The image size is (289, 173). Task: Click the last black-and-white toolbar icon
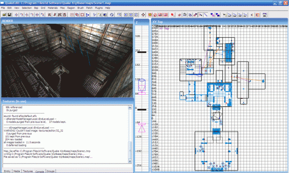tap(264, 15)
